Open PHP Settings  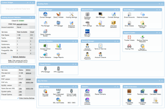pyautogui.click(x=87, y=24)
